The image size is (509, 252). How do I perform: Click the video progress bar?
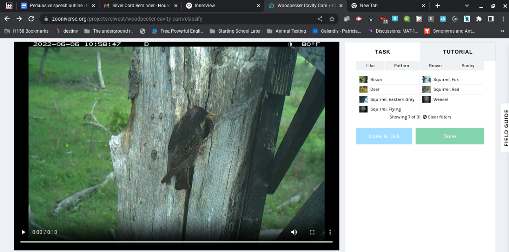177,242
